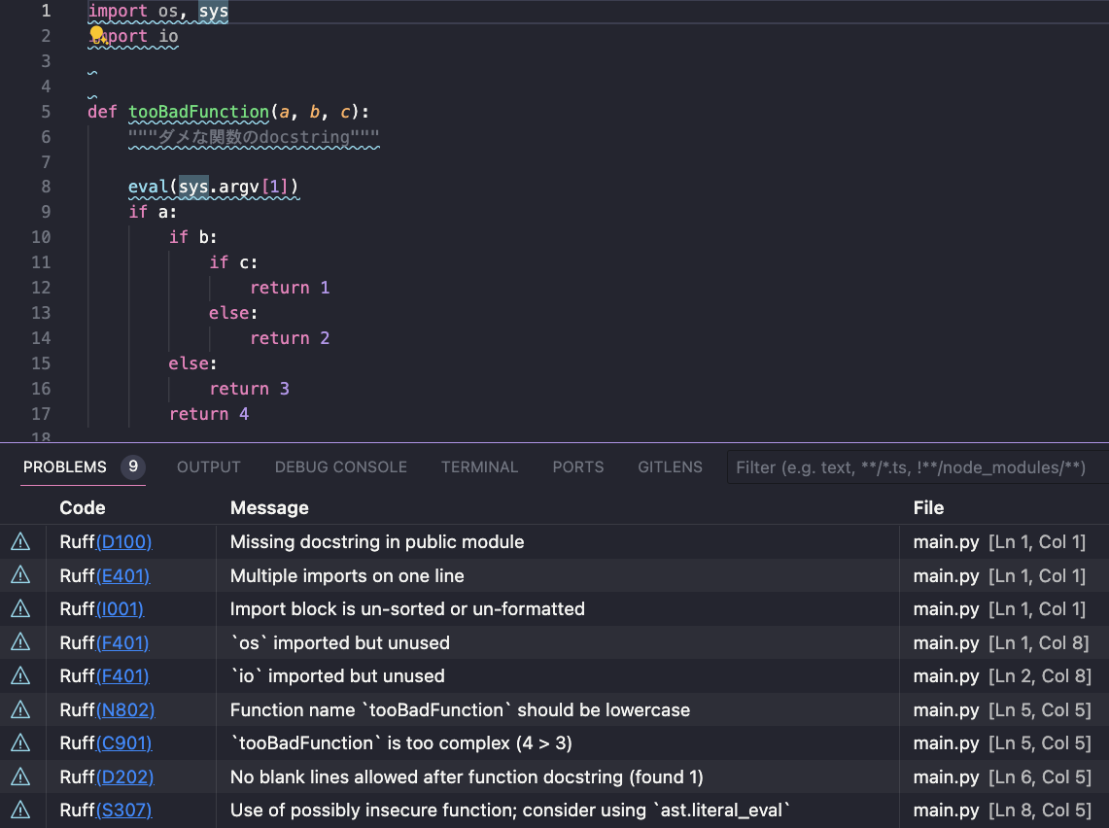Image resolution: width=1109 pixels, height=828 pixels.
Task: Click 'return 3' on line 16
Action: [250, 389]
